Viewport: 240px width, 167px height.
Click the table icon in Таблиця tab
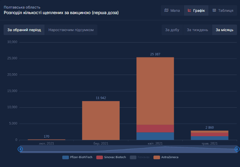pyautogui.click(x=214, y=10)
